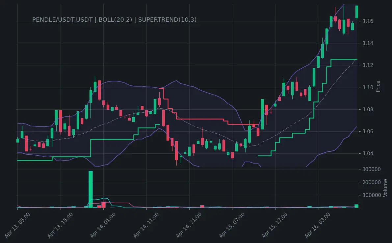Click the 1.12 price axis label
The image size is (392, 243).
(x=368, y=65)
